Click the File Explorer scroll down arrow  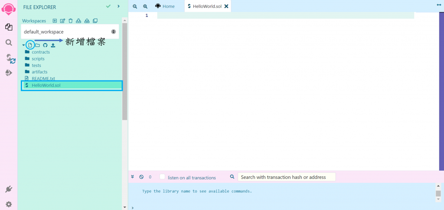coord(124,207)
